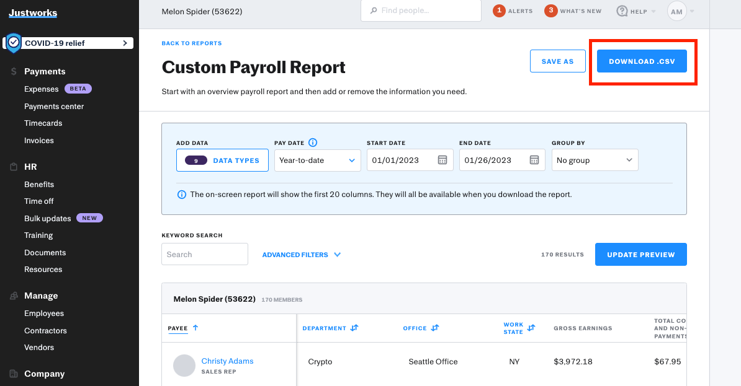Click the Help question mark icon
741x386 pixels.
[x=622, y=11]
